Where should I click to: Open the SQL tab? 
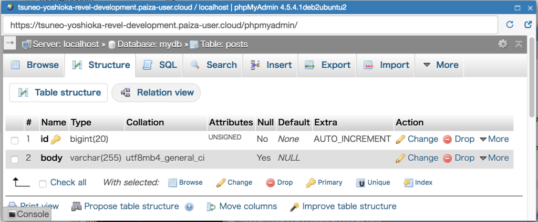pos(159,65)
